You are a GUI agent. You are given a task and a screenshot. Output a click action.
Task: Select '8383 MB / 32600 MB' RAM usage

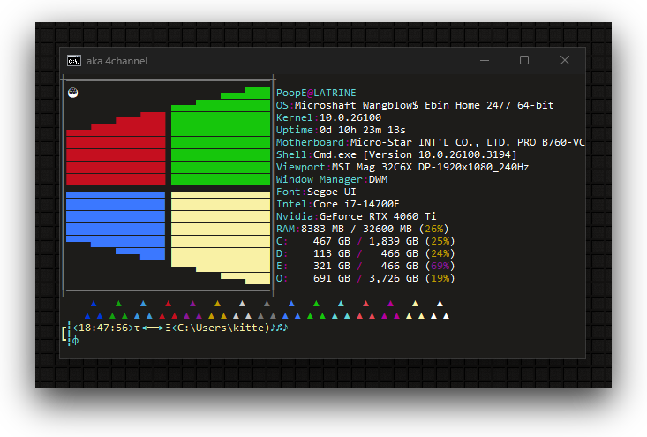tap(356, 229)
